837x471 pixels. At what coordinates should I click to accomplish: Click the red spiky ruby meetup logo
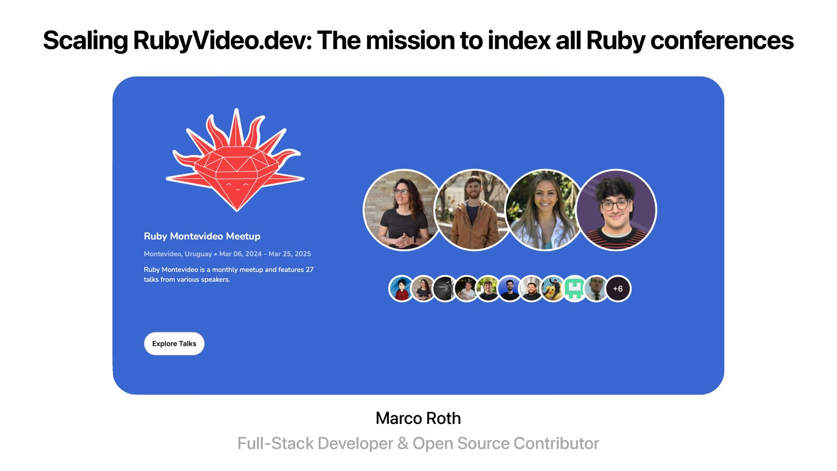(x=235, y=160)
